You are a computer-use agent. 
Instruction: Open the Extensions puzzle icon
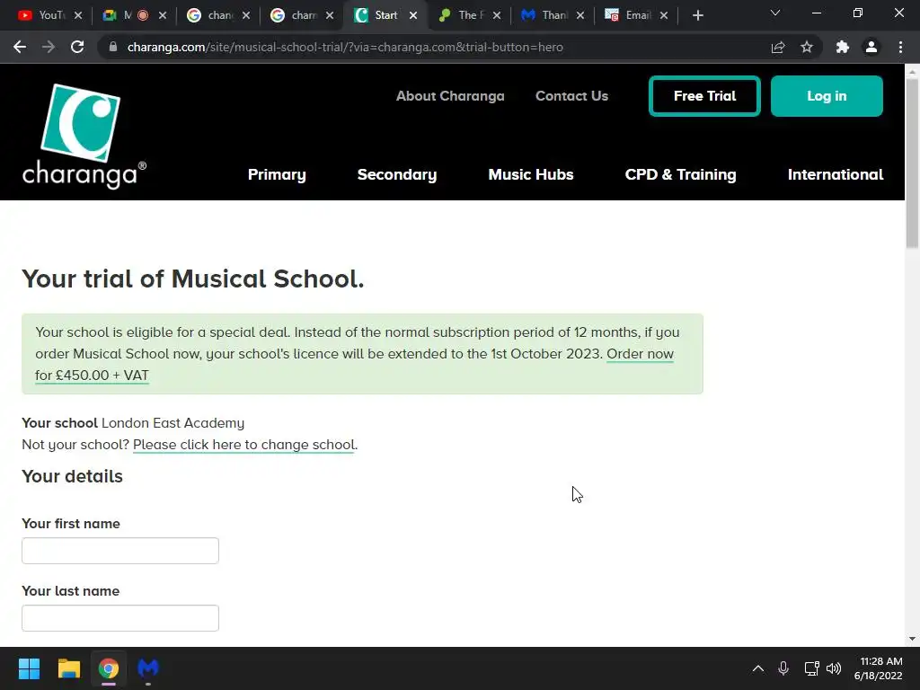[x=843, y=47]
